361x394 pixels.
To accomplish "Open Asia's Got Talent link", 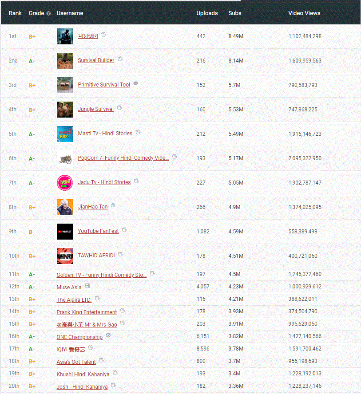I will pyautogui.click(x=76, y=362).
